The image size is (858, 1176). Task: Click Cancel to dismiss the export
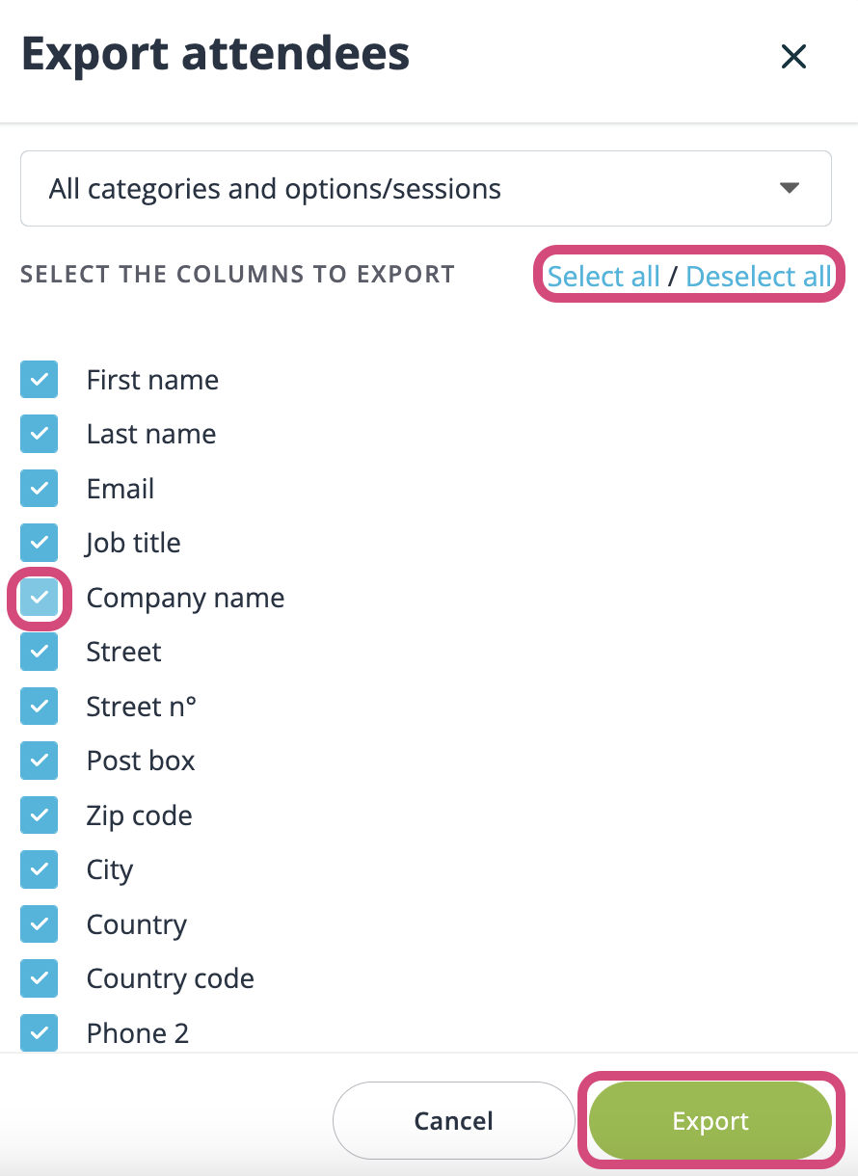pyautogui.click(x=453, y=1120)
